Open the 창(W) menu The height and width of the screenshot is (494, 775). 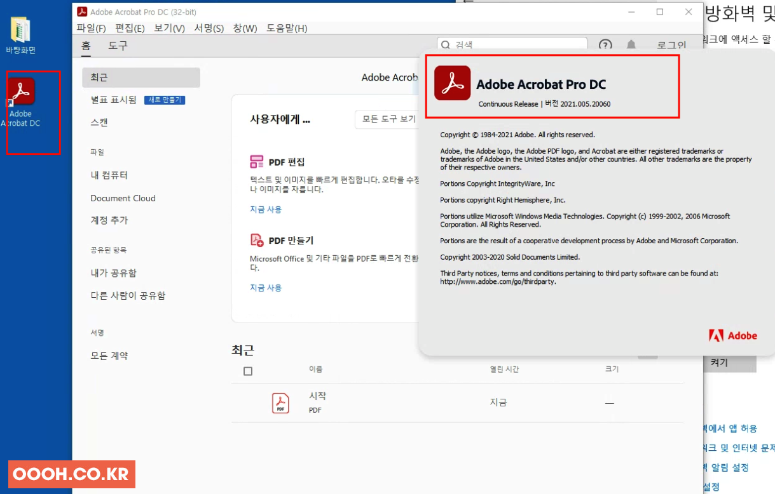[245, 28]
